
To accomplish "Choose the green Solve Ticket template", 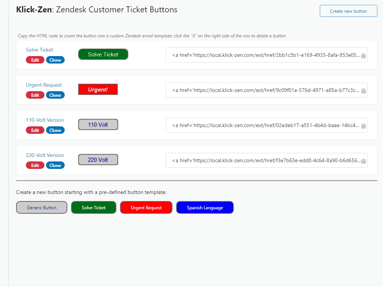I will tap(94, 208).
